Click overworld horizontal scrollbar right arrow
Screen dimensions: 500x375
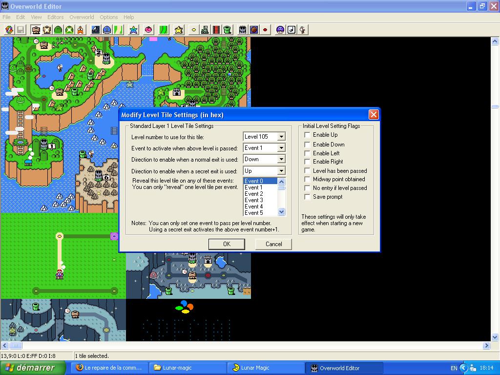click(486, 345)
